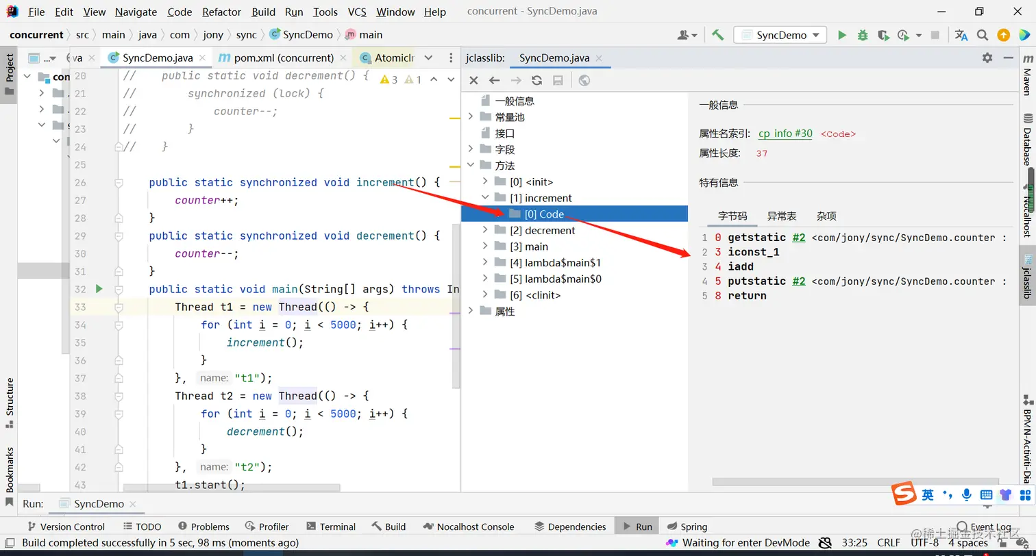Follow #2 link on putstatic line

(798, 281)
